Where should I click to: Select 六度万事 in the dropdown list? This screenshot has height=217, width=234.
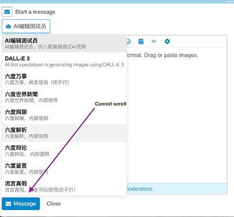click(64, 79)
